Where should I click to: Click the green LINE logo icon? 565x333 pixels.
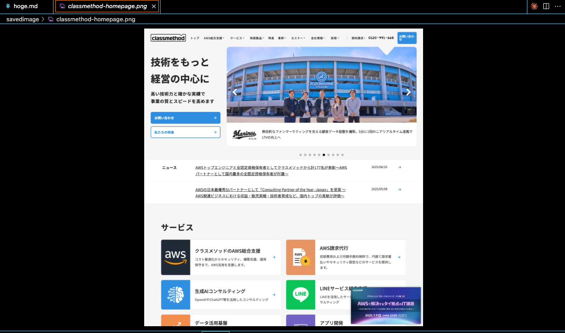(x=301, y=294)
